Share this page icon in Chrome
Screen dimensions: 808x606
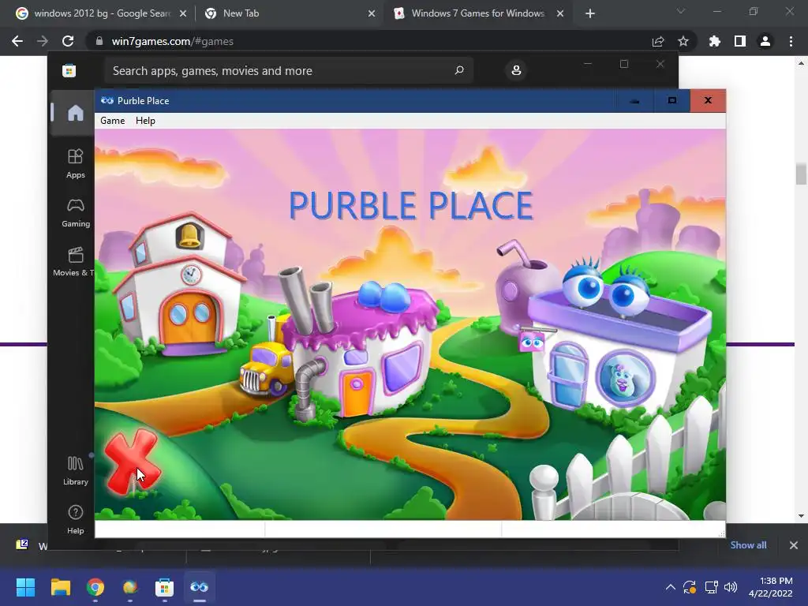coord(658,41)
